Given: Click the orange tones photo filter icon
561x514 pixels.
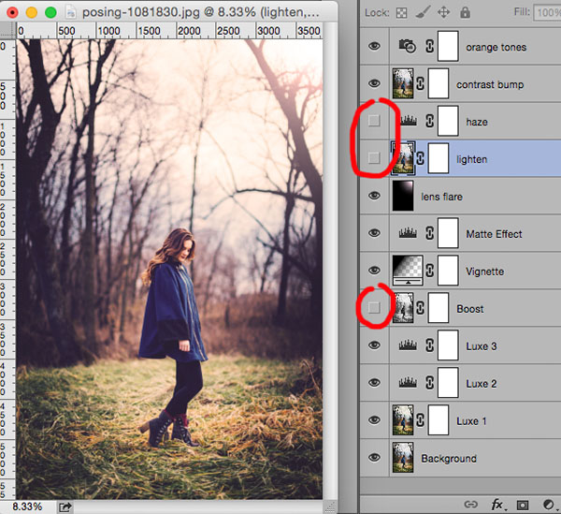Looking at the screenshot, I should (x=408, y=46).
